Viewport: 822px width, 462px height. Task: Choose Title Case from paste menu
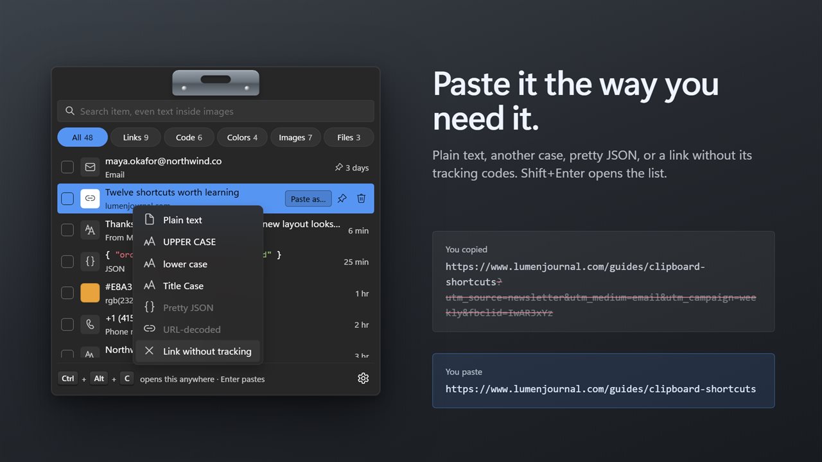coord(198,286)
